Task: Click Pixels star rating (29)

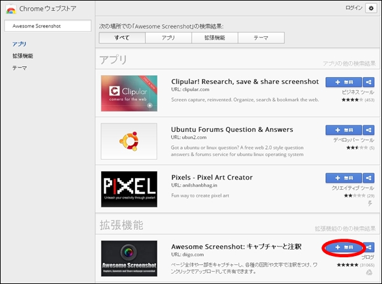Action: click(359, 196)
